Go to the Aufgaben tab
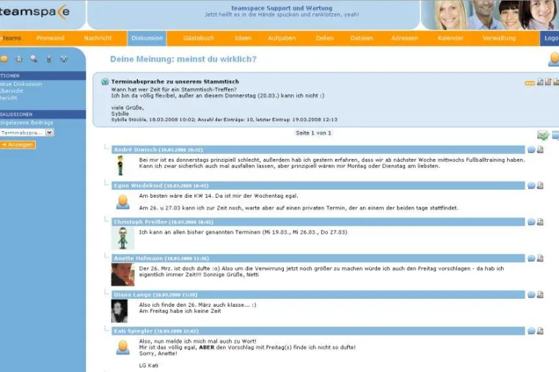This screenshot has width=559, height=372. 282,38
